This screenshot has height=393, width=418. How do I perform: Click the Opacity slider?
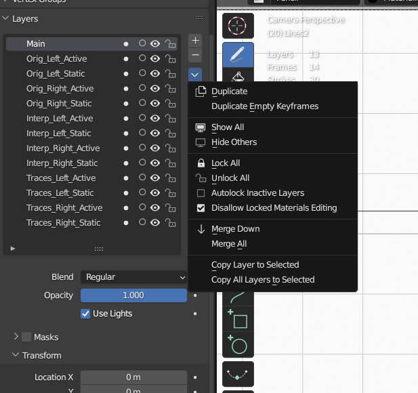click(133, 295)
